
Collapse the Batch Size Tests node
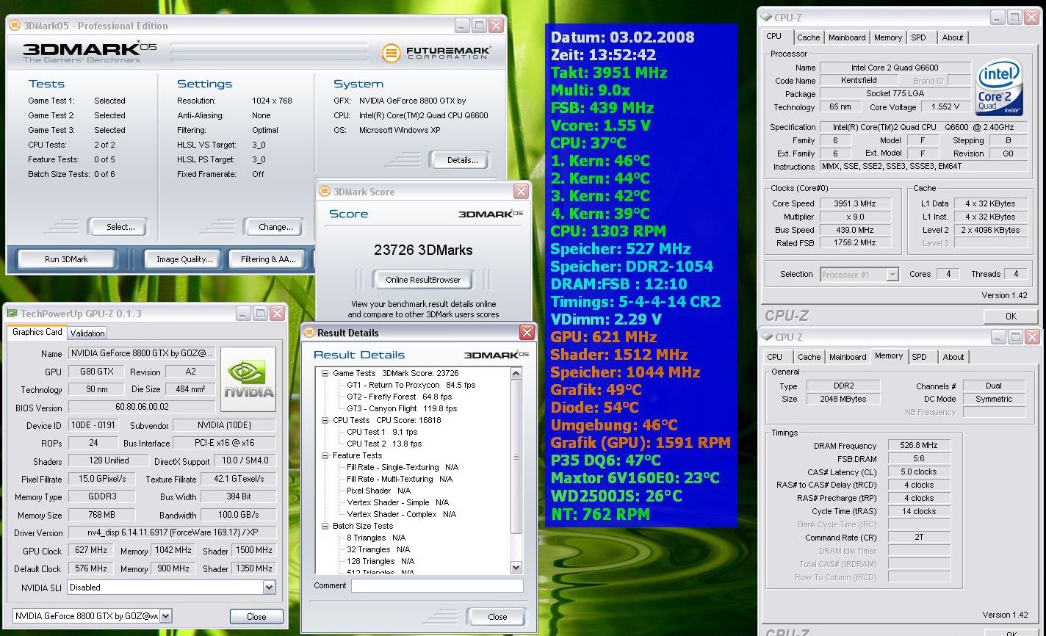tap(325, 526)
